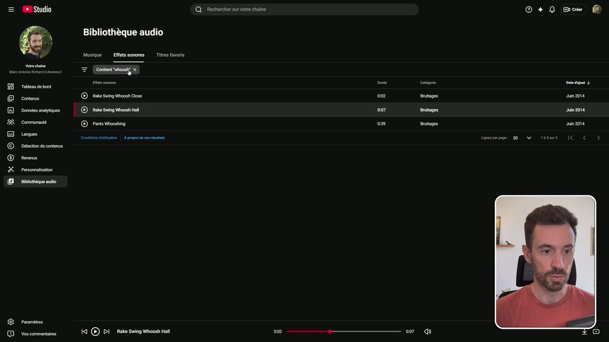The width and height of the screenshot is (609, 342).
Task: Open Communauté in sidebar
Action: click(x=36, y=122)
